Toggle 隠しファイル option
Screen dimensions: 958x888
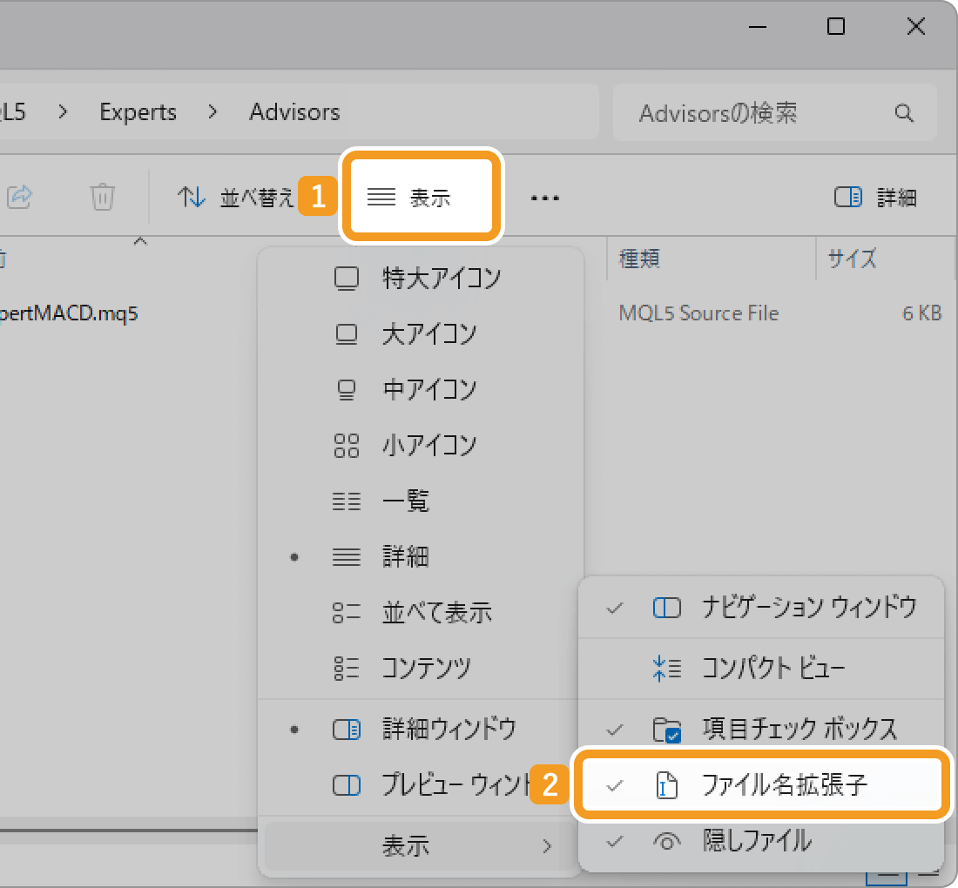point(761,841)
